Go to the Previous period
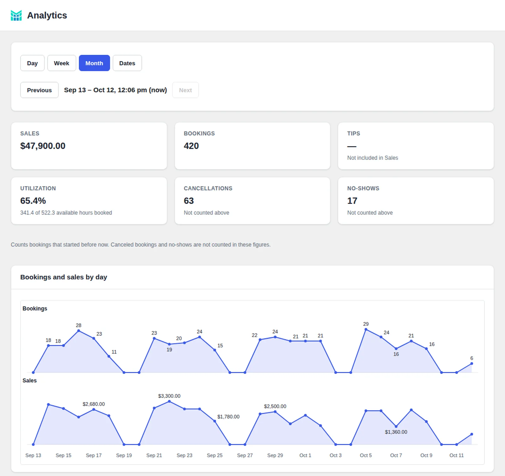The width and height of the screenshot is (505, 476). (39, 90)
